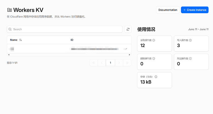Show info for 写入操作数
Image resolution: width=213 pixels, height=114 pixels.
tap(190, 40)
